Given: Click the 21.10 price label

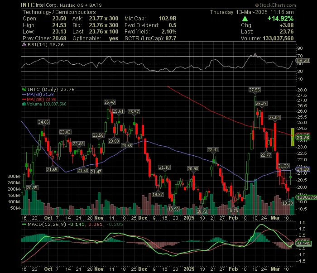Looking at the screenshot, I should (x=164, y=168).
